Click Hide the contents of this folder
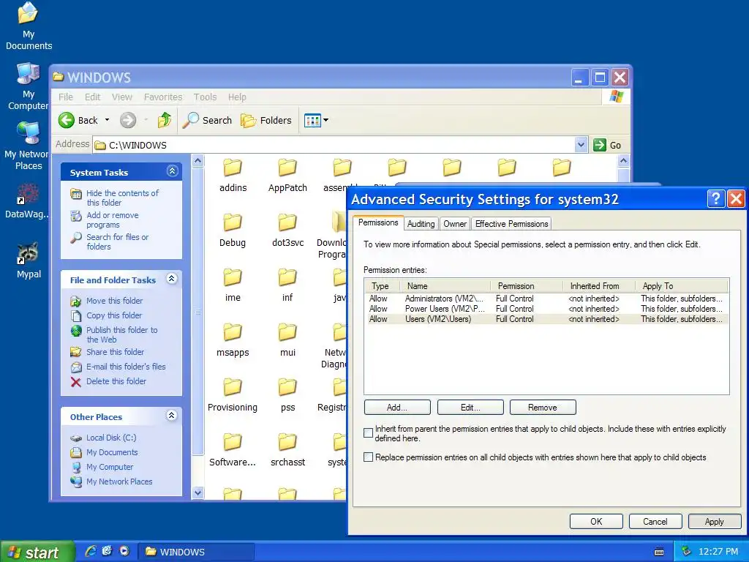Viewport: 749px width, 562px height. (122, 198)
